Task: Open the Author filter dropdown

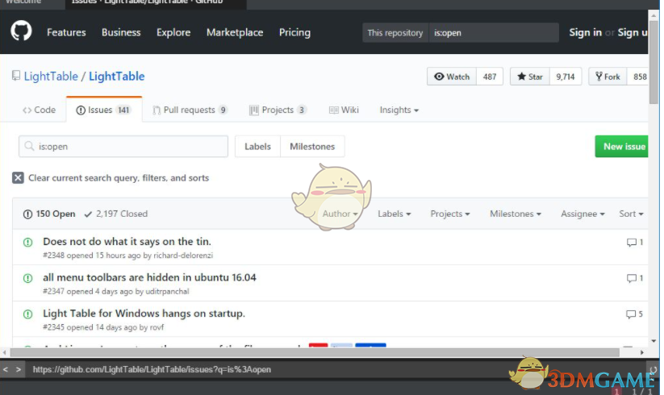Action: [340, 214]
